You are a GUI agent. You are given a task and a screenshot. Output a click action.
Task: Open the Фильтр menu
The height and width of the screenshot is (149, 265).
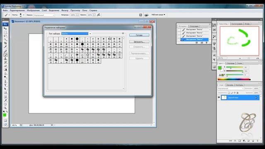click(65, 10)
